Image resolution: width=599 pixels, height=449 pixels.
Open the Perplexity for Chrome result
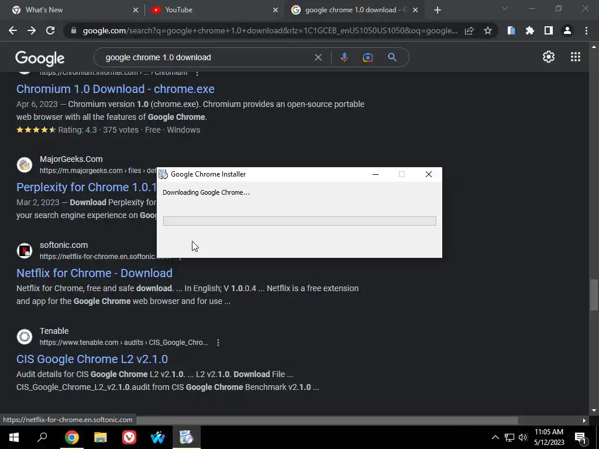coord(87,187)
